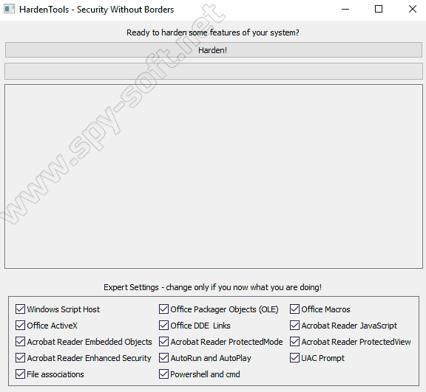Maximize the HardenTools window
This screenshot has width=426, height=392.
(x=379, y=9)
